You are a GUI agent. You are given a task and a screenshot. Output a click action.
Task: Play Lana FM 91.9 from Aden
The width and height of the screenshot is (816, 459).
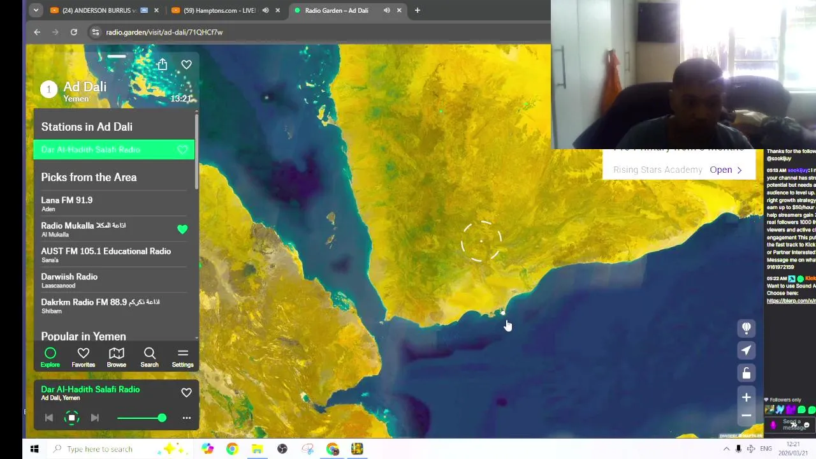click(x=115, y=203)
